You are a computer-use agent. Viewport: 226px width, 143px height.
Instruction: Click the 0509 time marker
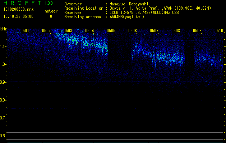click(x=197, y=31)
